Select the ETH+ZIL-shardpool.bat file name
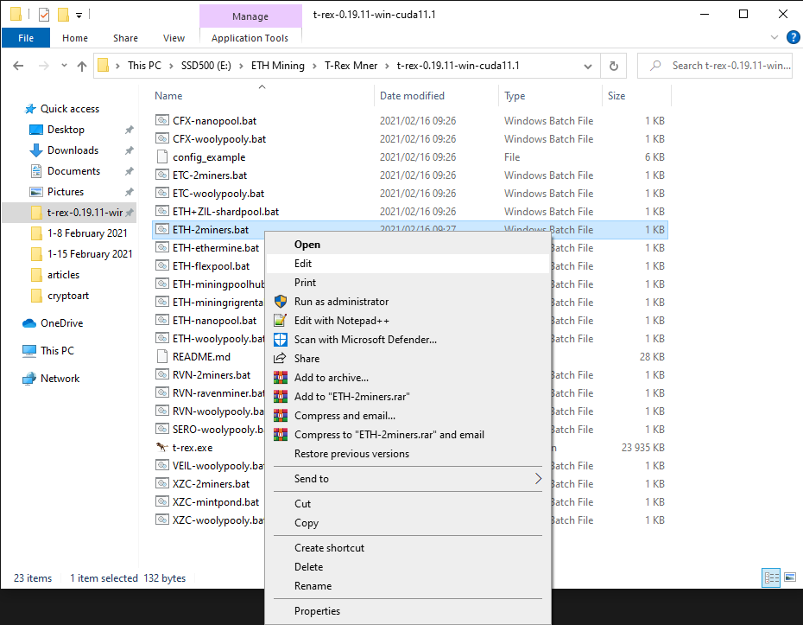Image resolution: width=803 pixels, height=625 pixels. coord(226,211)
